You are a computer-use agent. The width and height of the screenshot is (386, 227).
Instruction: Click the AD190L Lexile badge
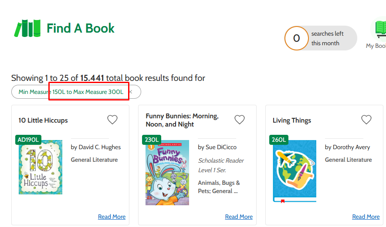point(28,140)
